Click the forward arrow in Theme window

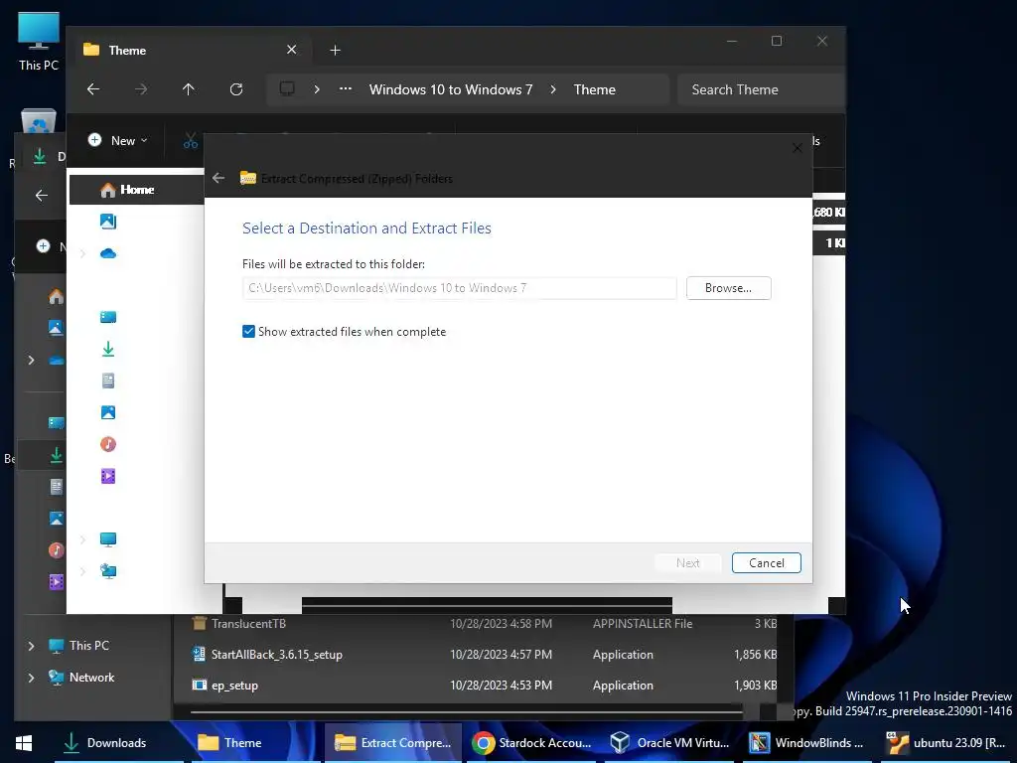click(141, 89)
